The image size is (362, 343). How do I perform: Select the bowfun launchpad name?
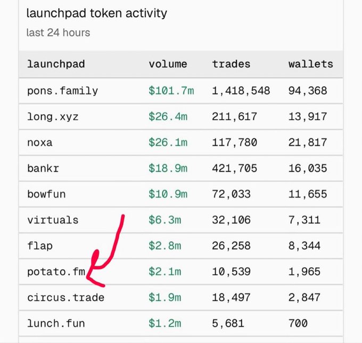[46, 194]
